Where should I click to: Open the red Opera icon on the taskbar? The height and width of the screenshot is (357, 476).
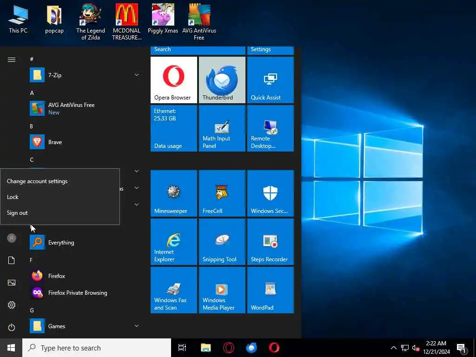(x=274, y=348)
